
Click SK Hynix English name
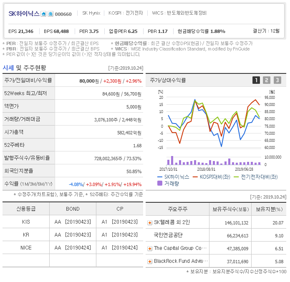point(91,13)
